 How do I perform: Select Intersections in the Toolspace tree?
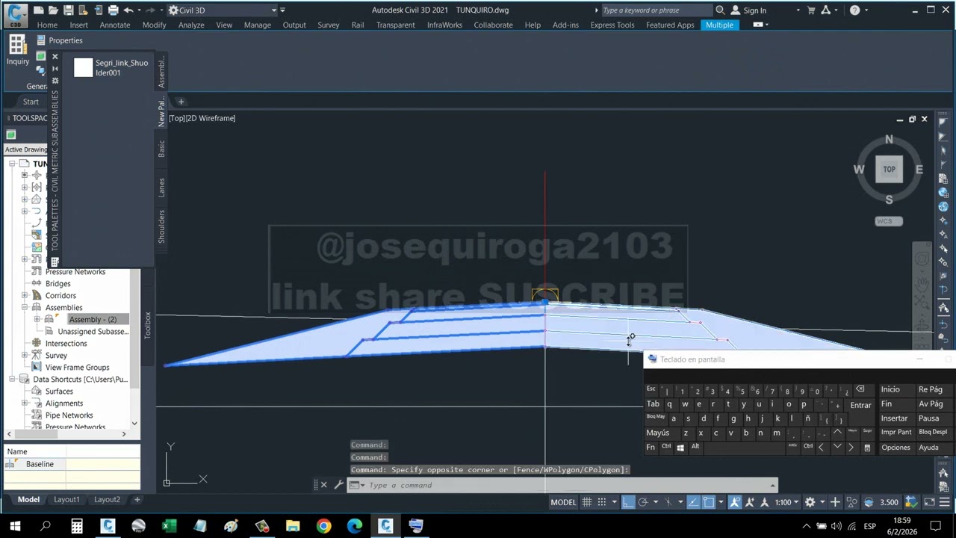[x=66, y=344]
